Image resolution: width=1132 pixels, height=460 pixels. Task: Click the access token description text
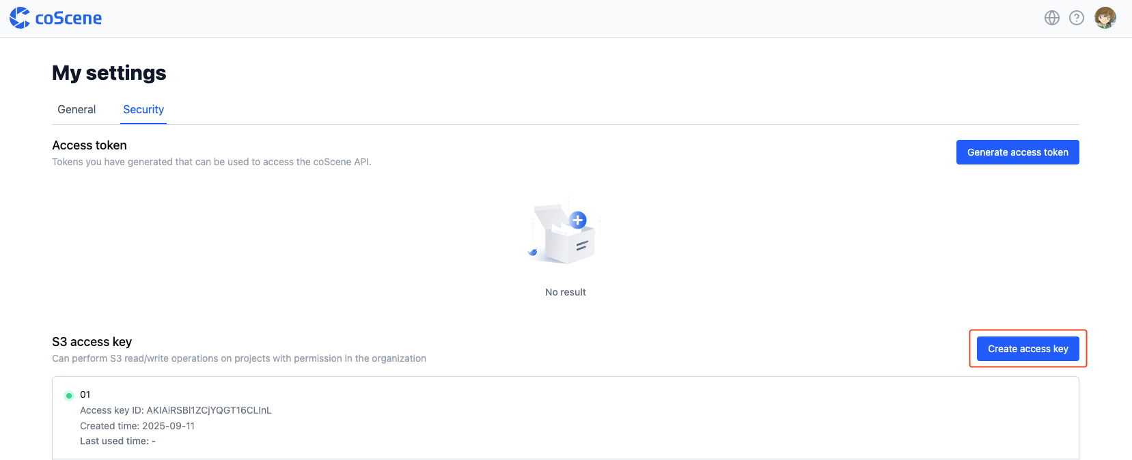pos(212,162)
